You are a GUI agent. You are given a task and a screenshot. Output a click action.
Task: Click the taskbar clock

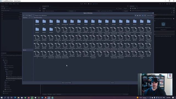168,98
